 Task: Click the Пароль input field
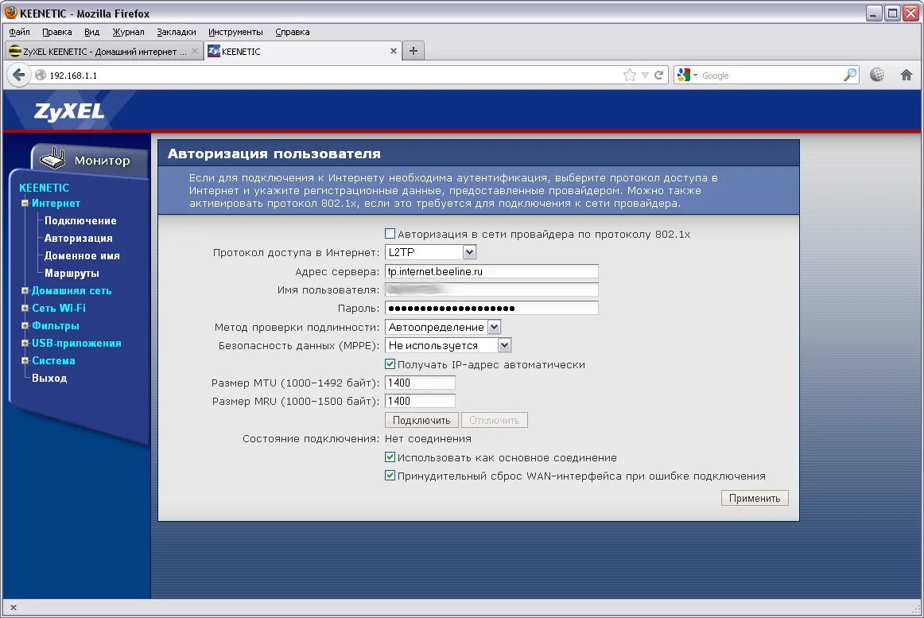[x=491, y=308]
